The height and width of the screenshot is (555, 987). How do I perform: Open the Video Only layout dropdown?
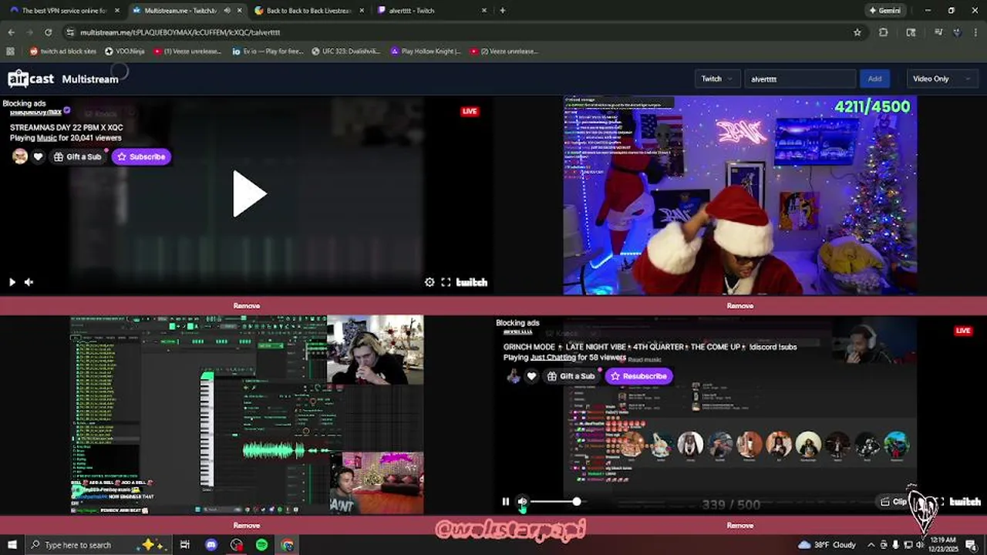[941, 79]
